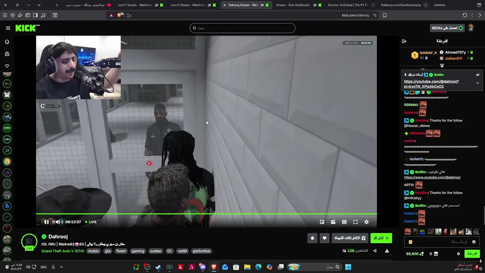Open Windows Start menu

pos(348,267)
